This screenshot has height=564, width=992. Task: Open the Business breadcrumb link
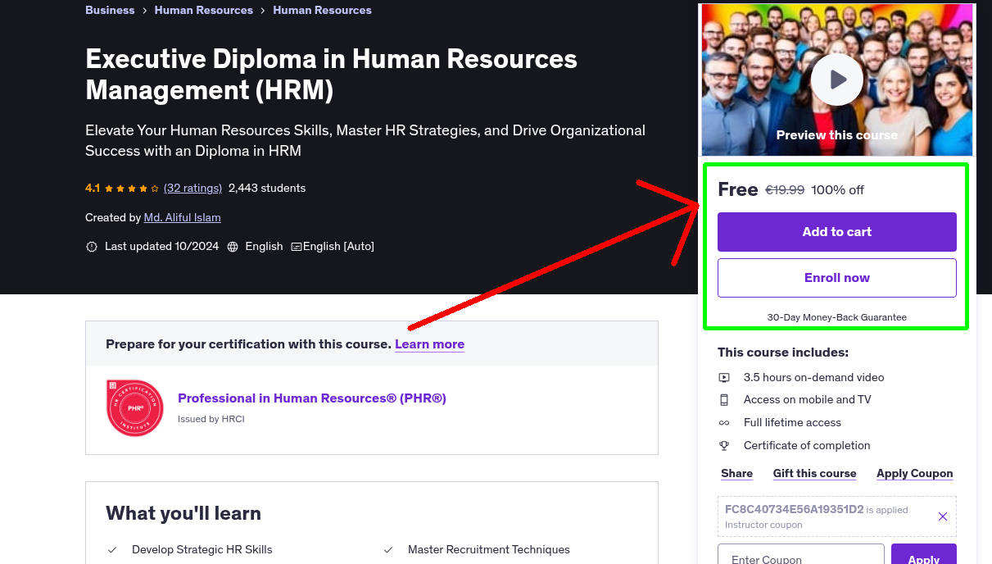[110, 10]
